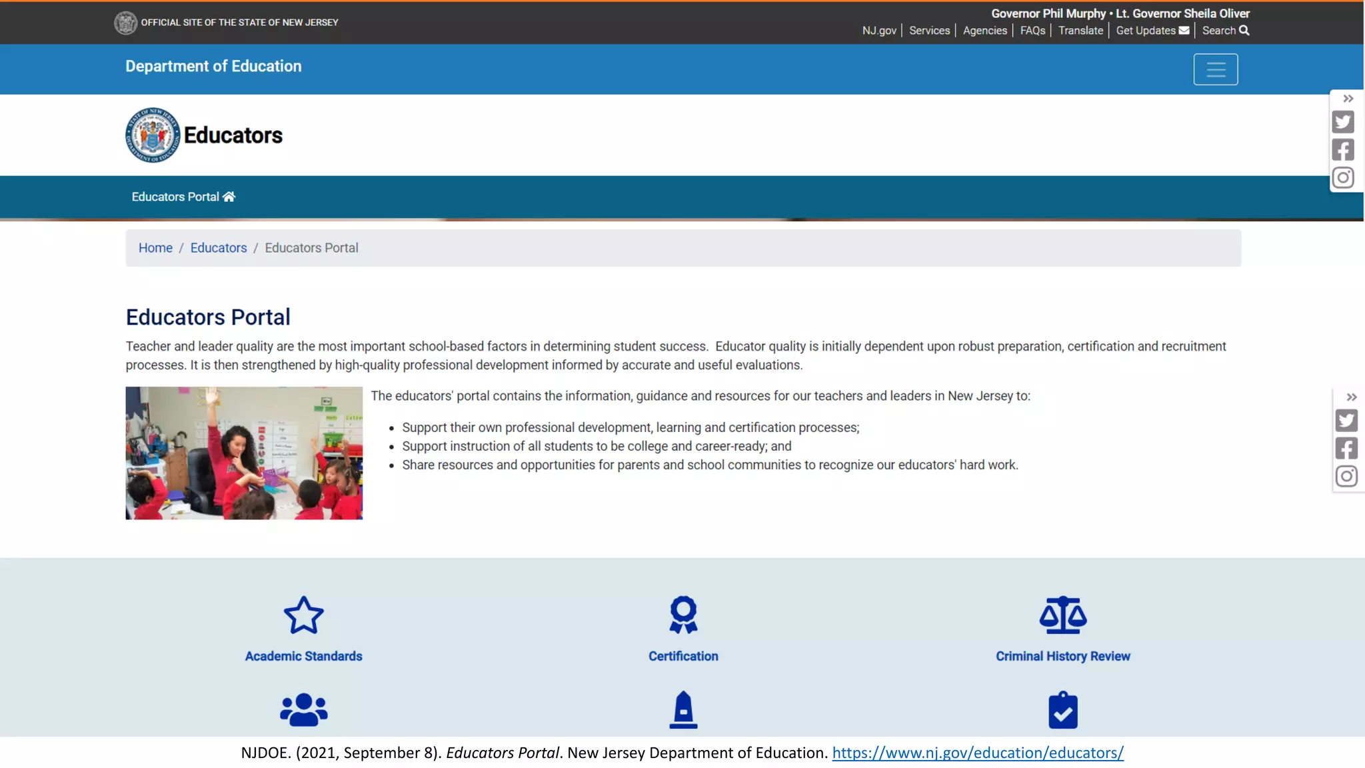Click the envelope icon next to Get Updates
The width and height of the screenshot is (1365, 768).
click(1184, 31)
